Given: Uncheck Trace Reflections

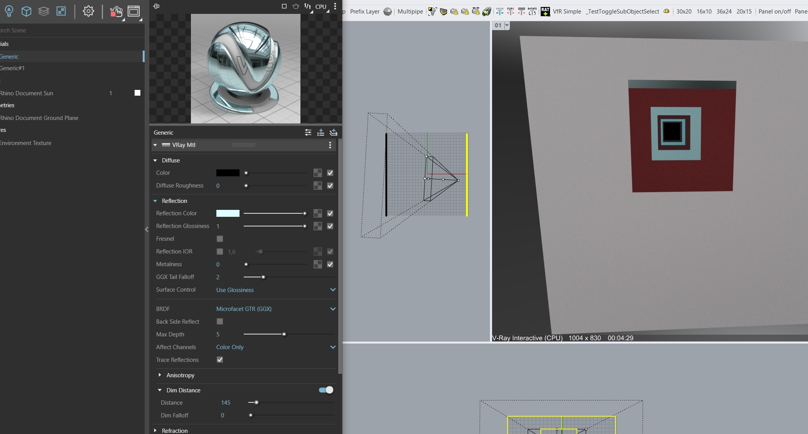Looking at the screenshot, I should coord(220,360).
